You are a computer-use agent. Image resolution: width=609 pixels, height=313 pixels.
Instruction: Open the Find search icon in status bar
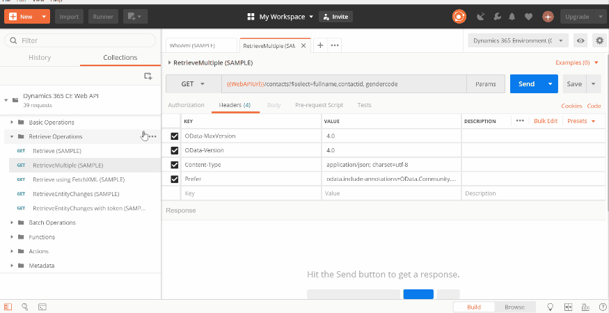[25, 307]
